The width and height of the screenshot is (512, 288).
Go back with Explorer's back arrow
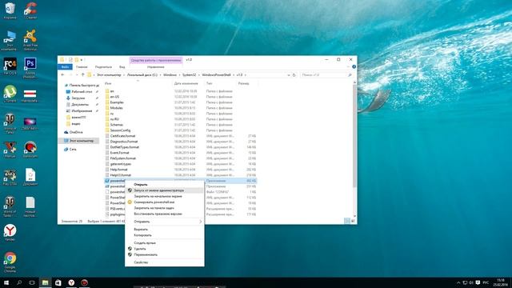(62, 74)
